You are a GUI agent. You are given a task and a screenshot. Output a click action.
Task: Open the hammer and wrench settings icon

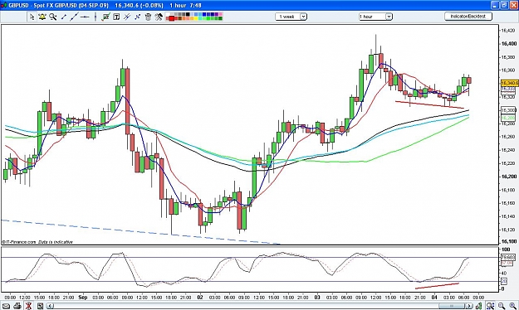coord(159,17)
